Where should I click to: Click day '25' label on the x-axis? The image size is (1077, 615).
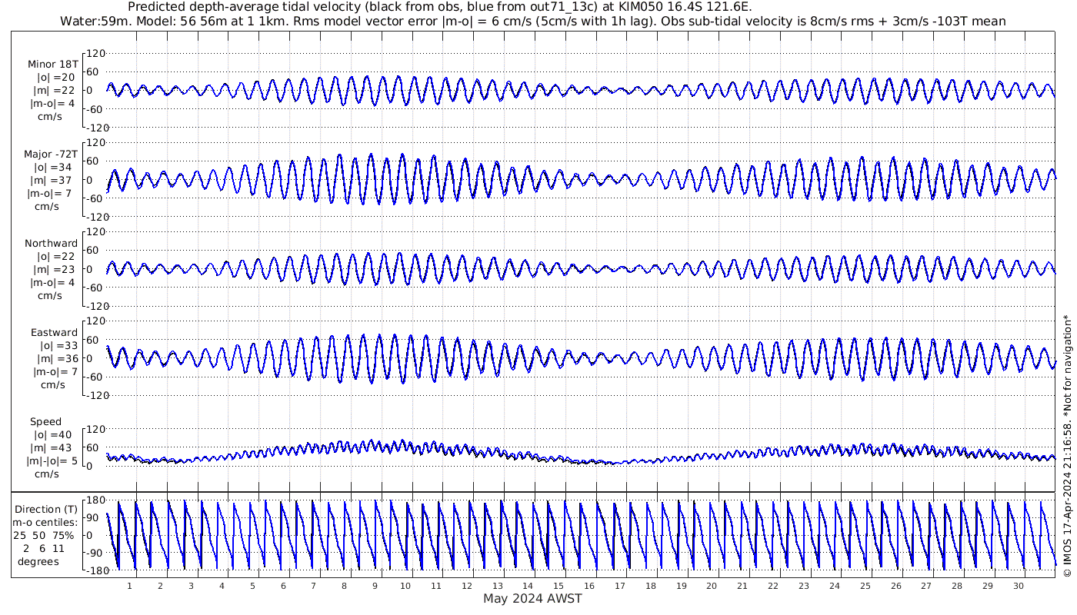(865, 586)
